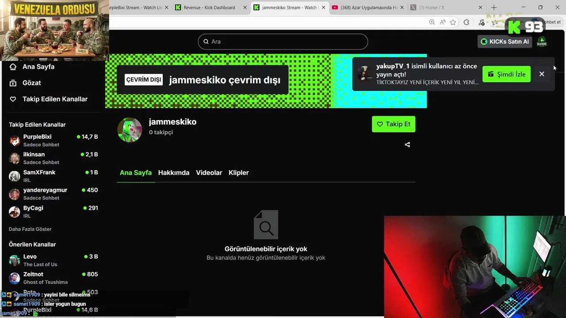566x318 pixels.
Task: Click ilkinsan avatar icon in sidebar
Action: [x=15, y=159]
